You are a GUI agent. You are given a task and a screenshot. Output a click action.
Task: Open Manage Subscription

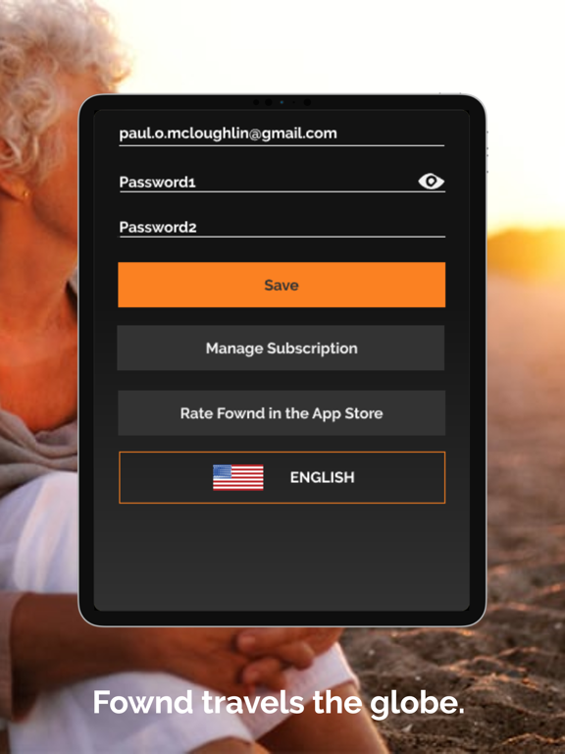click(282, 348)
